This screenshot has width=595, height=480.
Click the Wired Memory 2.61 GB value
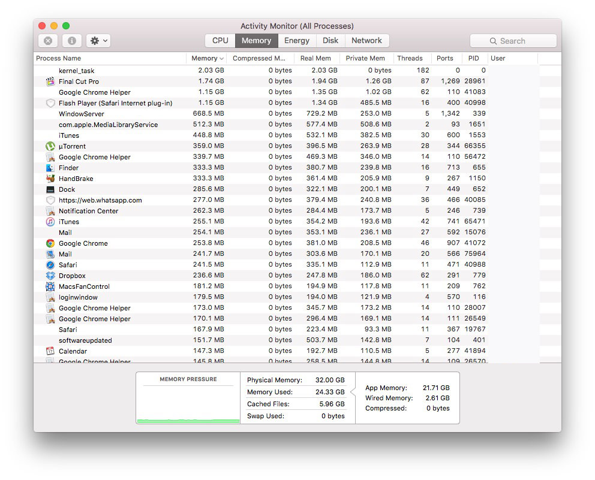(x=437, y=398)
